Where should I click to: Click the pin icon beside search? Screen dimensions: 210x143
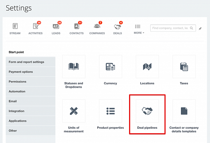click(200, 29)
